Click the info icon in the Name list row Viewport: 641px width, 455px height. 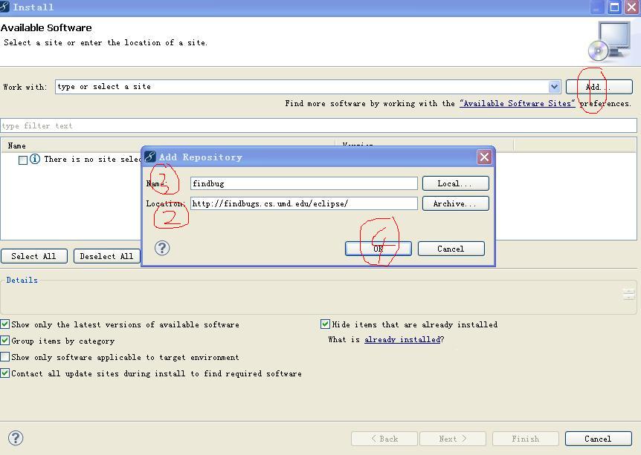pos(35,159)
